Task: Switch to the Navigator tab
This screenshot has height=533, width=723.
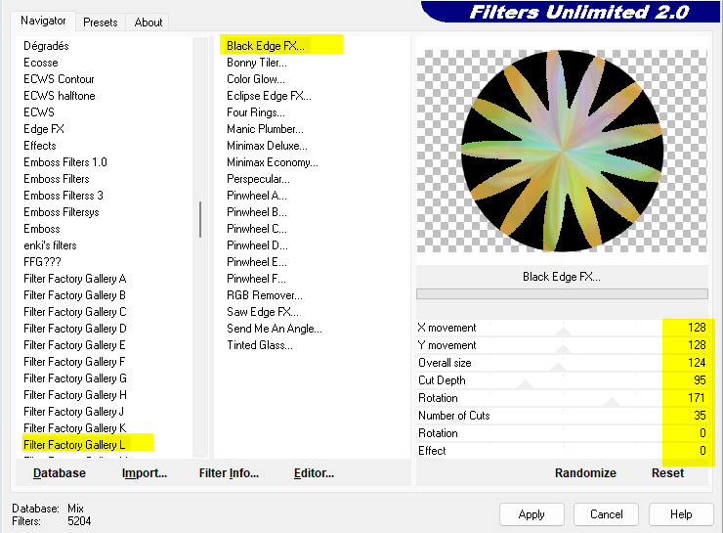Action: coord(43,21)
